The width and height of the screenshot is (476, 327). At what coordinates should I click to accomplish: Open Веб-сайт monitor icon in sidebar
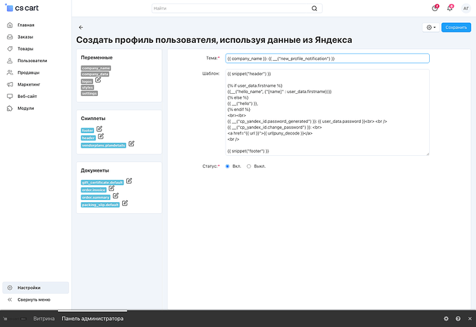coord(10,97)
